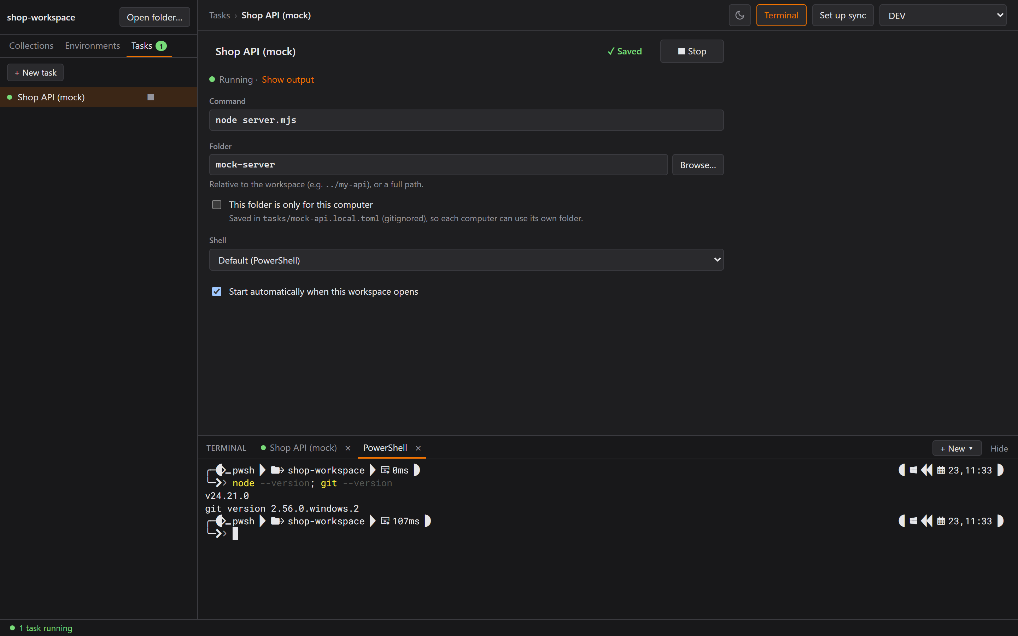The height and width of the screenshot is (636, 1018).
Task: Switch to Collections tab
Action: click(31, 46)
